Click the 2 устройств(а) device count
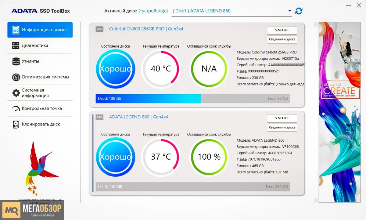This screenshot has height=220, width=366. [x=153, y=11]
